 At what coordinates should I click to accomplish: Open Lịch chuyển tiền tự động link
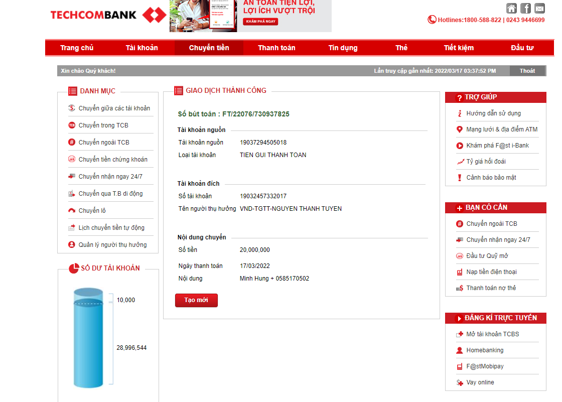111,228
